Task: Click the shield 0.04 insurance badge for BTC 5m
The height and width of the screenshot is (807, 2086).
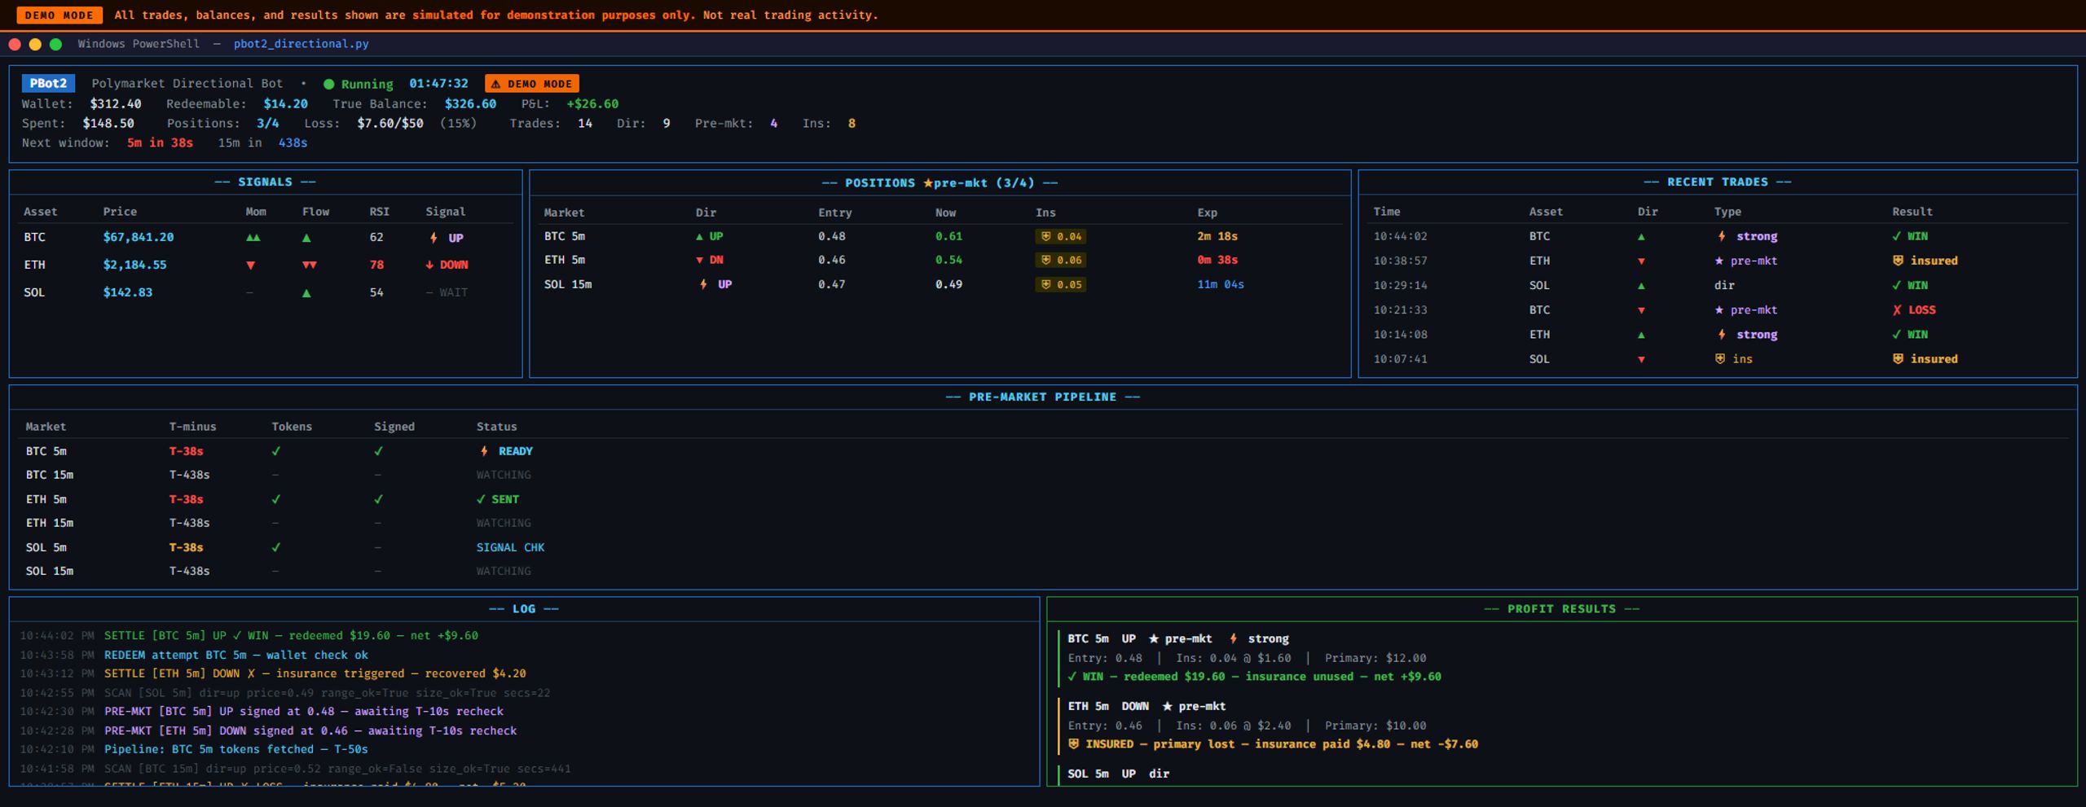Action: (1060, 236)
